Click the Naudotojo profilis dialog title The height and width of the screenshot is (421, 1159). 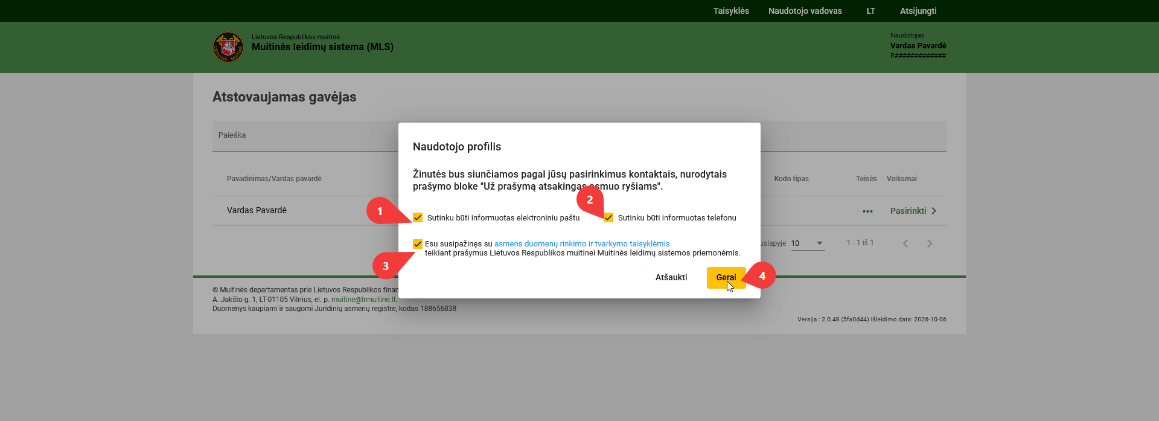[x=457, y=147]
